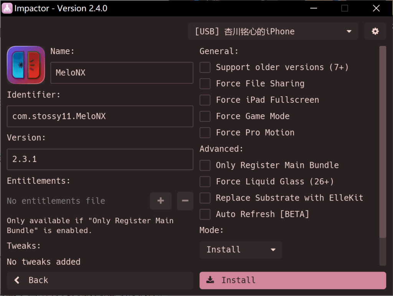Check Force Pro Motion option
This screenshot has height=296, width=393.
205,133
